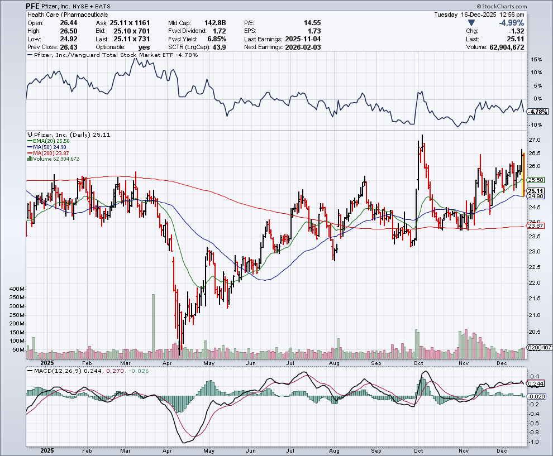This screenshot has height=456, width=553.
Task: Select the EMA(20) legend entry
Action: pos(47,142)
